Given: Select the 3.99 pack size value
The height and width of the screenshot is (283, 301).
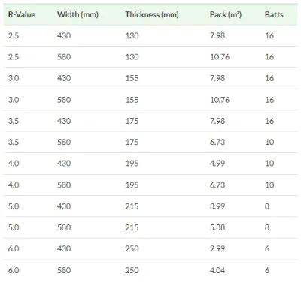Looking at the screenshot, I should (217, 206).
